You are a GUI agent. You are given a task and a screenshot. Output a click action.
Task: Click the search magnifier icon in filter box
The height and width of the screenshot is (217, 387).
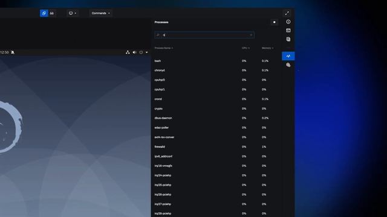tap(158, 35)
